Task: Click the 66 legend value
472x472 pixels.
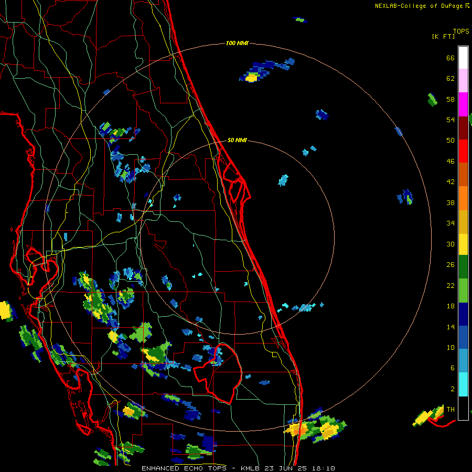Action: 450,58
